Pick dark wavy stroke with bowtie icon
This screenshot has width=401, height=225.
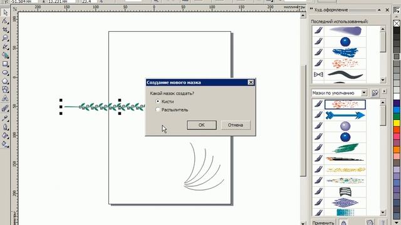[345, 74]
